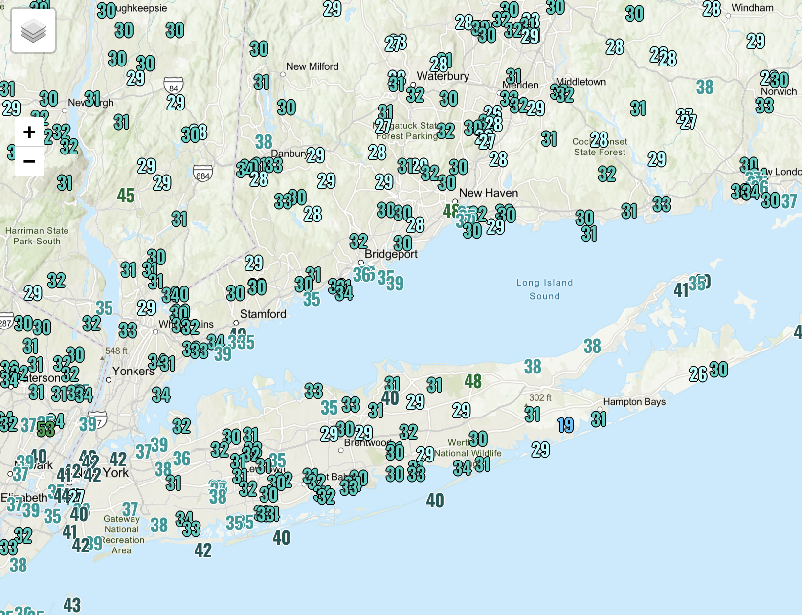
Task: Click the Yonkers city label
Action: click(x=133, y=372)
